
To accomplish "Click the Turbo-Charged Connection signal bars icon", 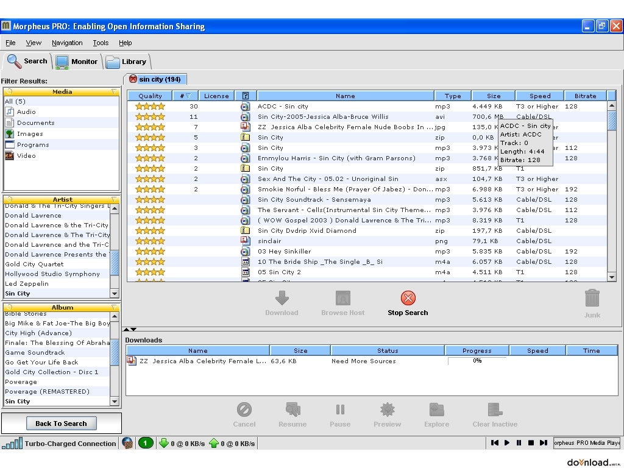I will [x=12, y=444].
